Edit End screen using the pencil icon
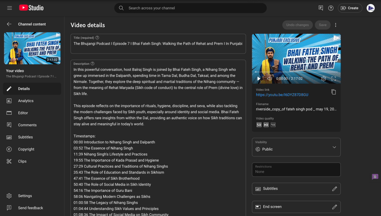This screenshot has height=216, width=381. click(334, 207)
